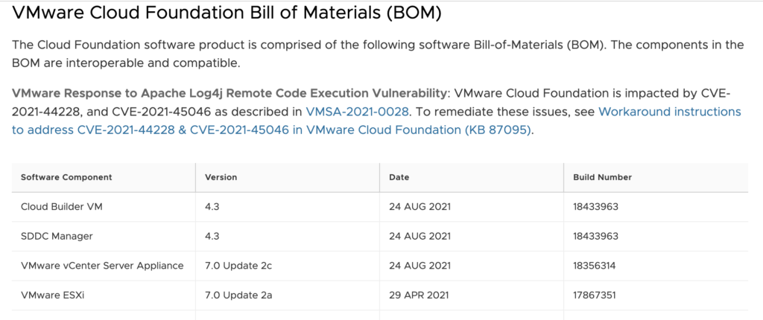Click the VMware vCenter Server Appliance cell

102,266
